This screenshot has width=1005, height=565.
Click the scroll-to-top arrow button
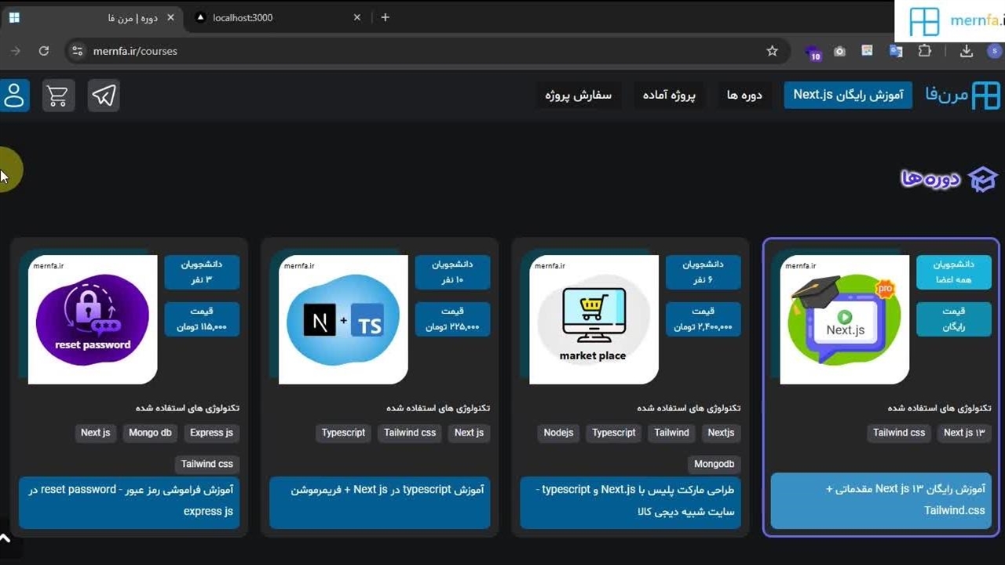tap(5, 538)
